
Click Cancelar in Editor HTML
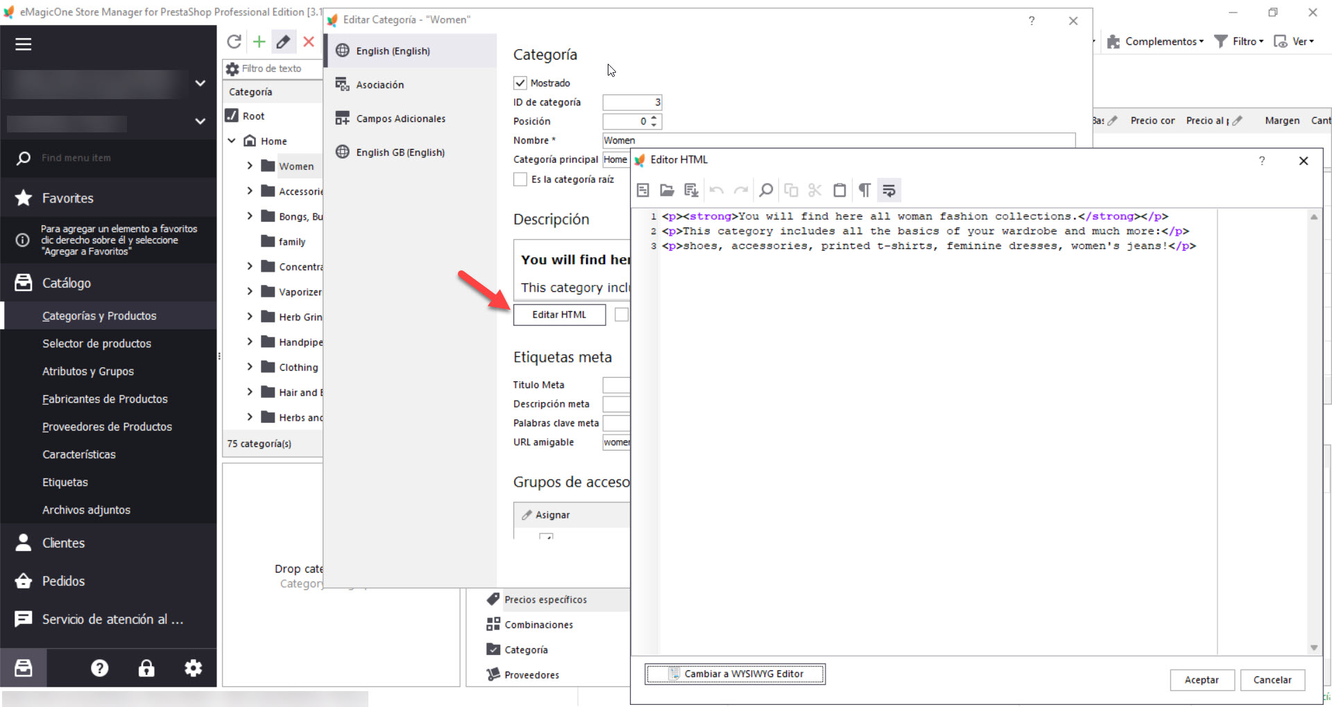click(1272, 680)
